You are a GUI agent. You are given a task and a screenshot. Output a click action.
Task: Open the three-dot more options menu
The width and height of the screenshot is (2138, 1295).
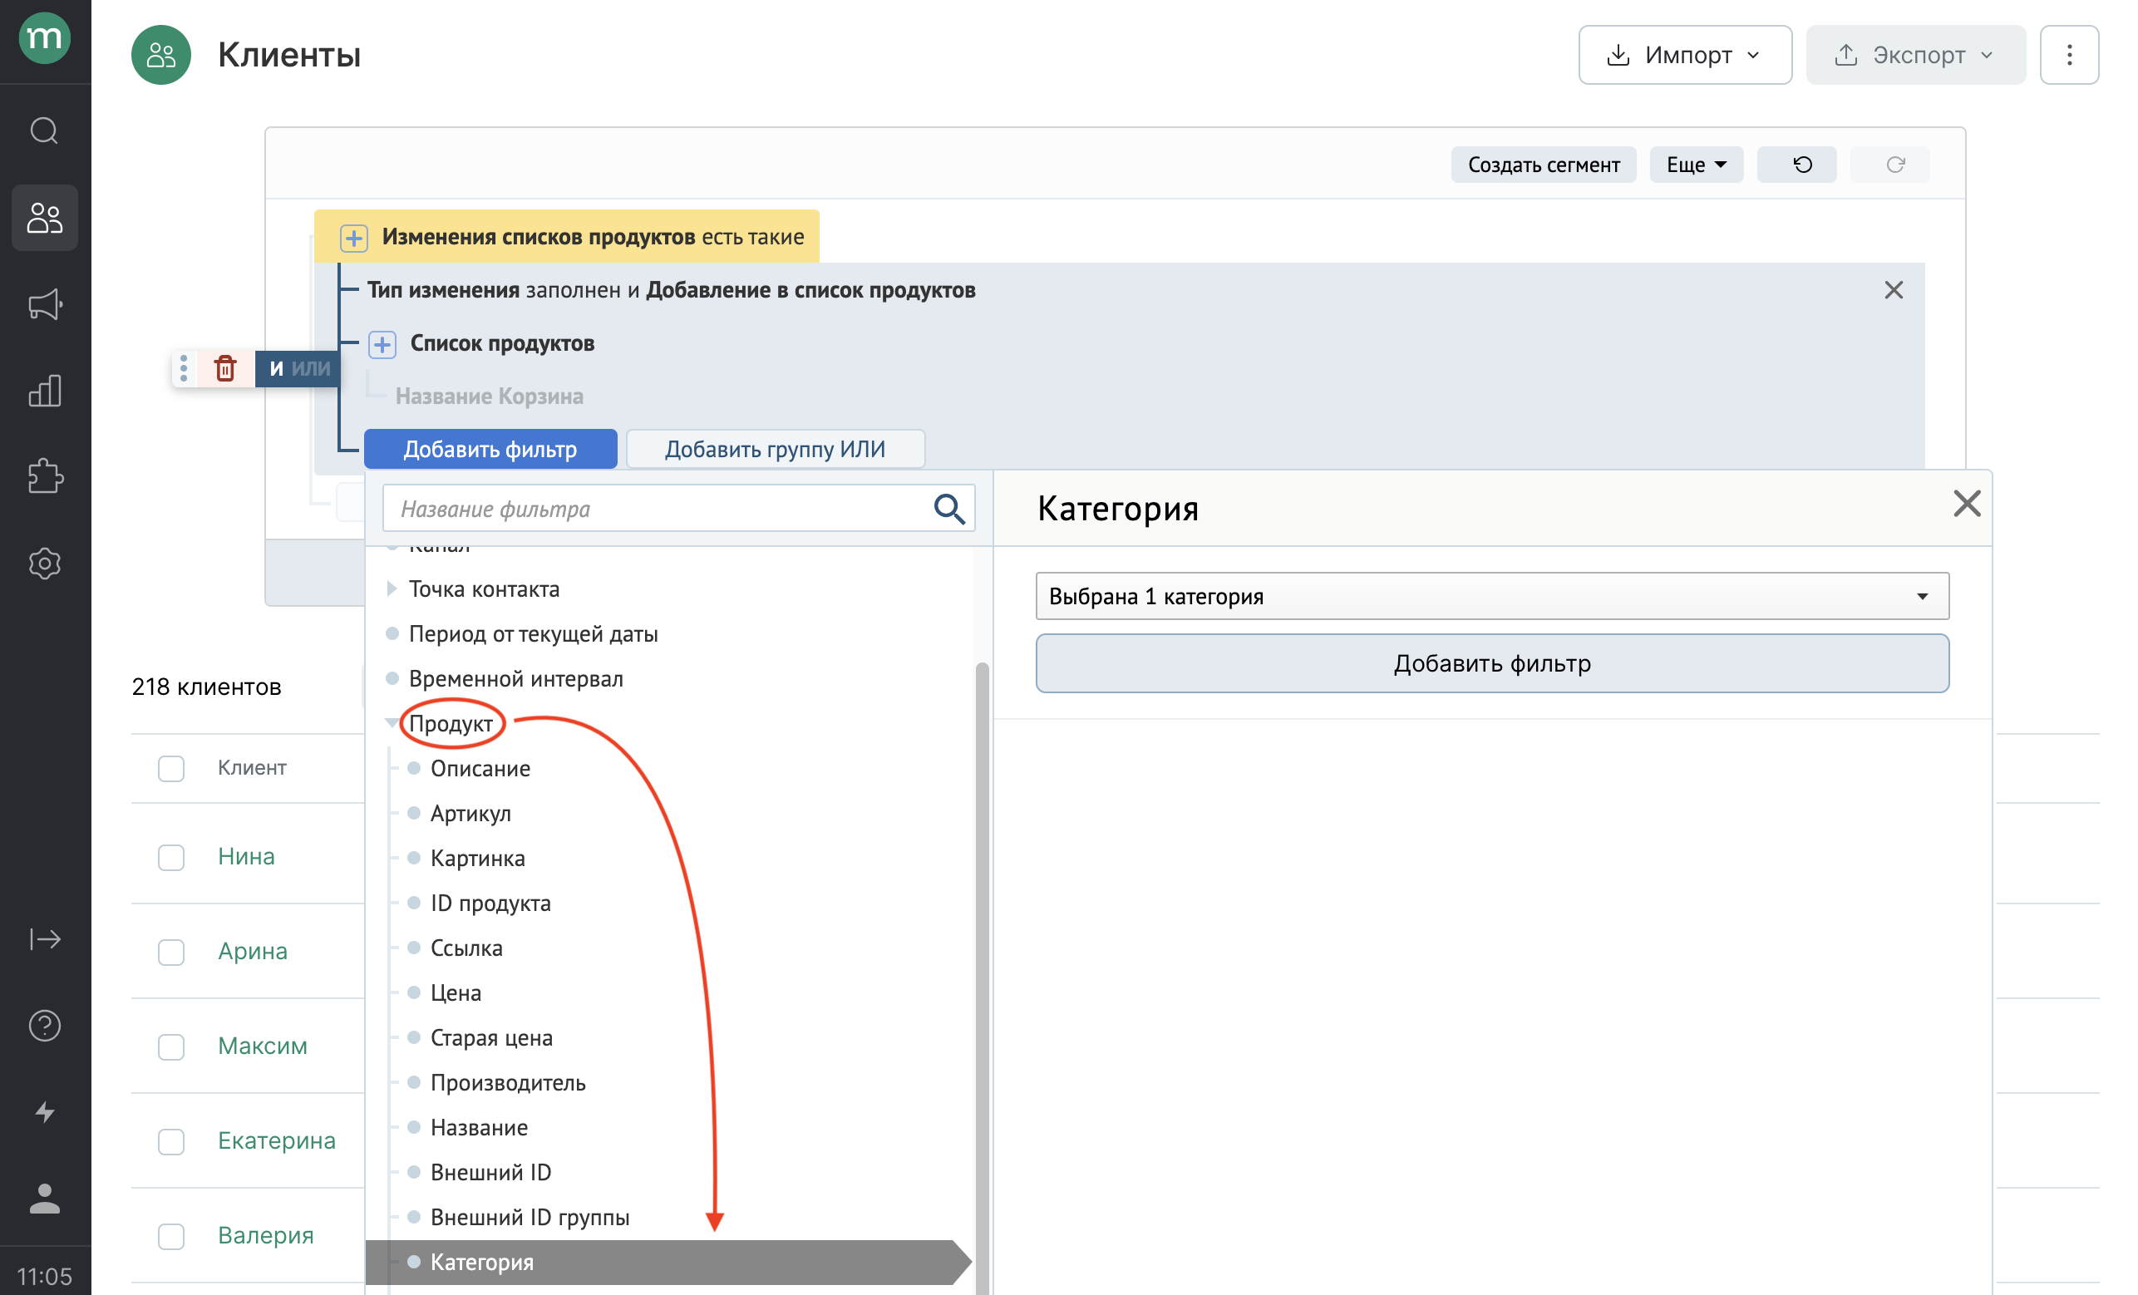[x=2068, y=55]
